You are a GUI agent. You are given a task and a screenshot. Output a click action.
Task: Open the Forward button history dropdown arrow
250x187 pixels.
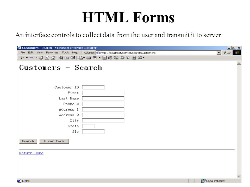(36, 58)
